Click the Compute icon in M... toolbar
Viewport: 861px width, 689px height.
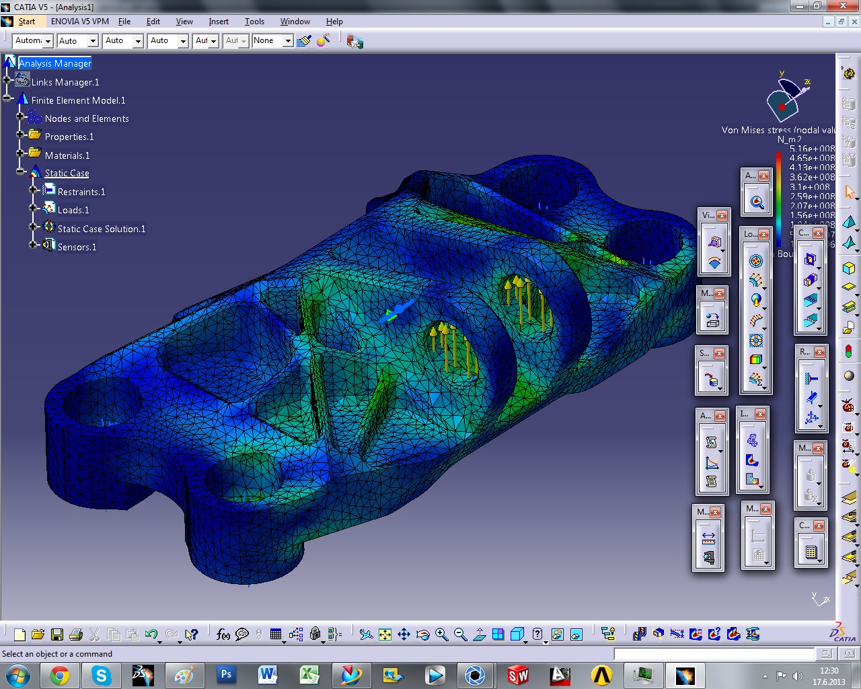(811, 553)
